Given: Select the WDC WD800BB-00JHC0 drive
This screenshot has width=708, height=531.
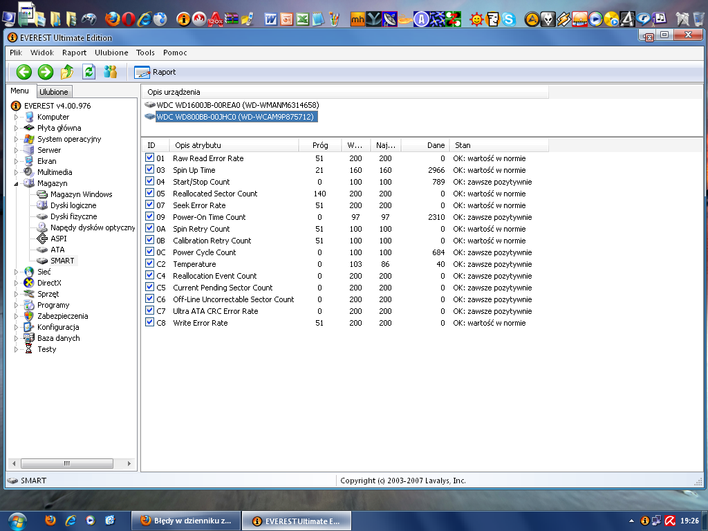Looking at the screenshot, I should [x=235, y=117].
